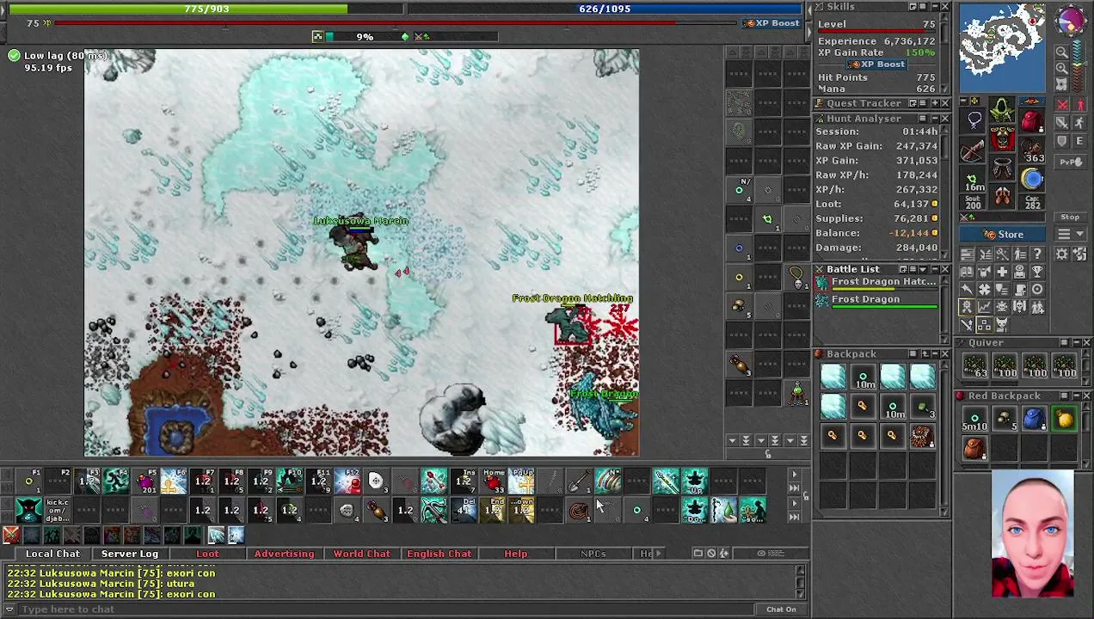This screenshot has height=619, width=1094.
Task: Switch to the Server Log tab
Action: coord(130,554)
